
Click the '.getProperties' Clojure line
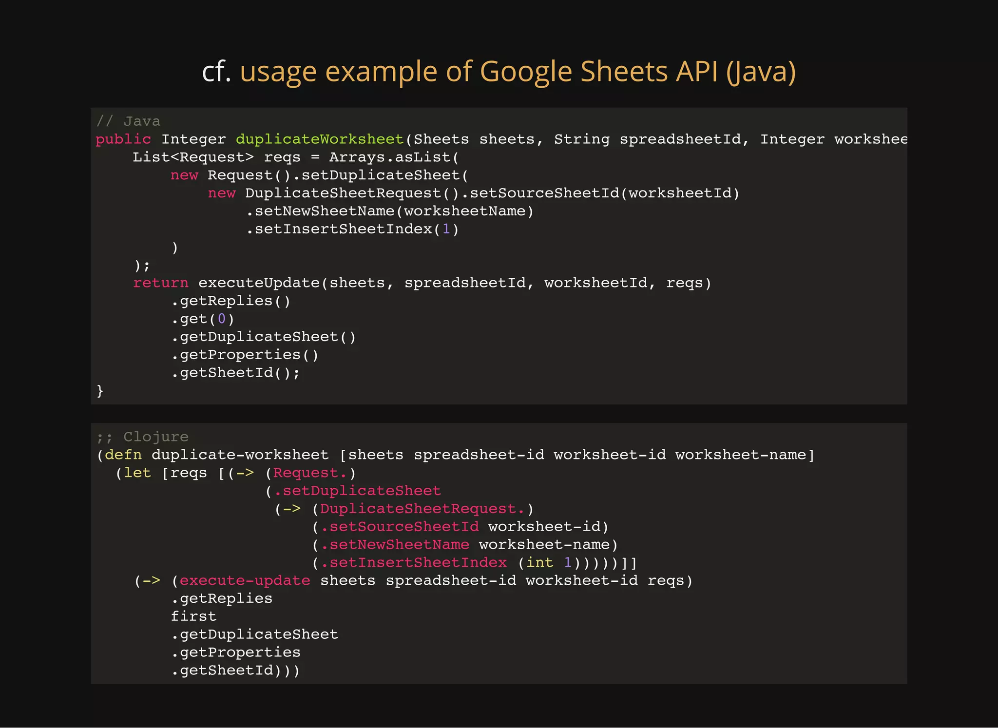[x=235, y=653]
